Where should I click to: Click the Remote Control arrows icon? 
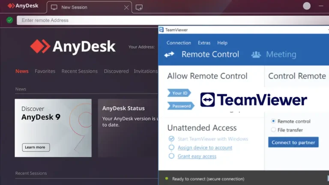(169, 54)
